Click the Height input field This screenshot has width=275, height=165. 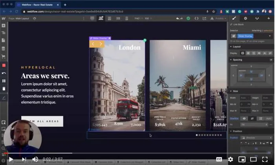(x=267, y=98)
